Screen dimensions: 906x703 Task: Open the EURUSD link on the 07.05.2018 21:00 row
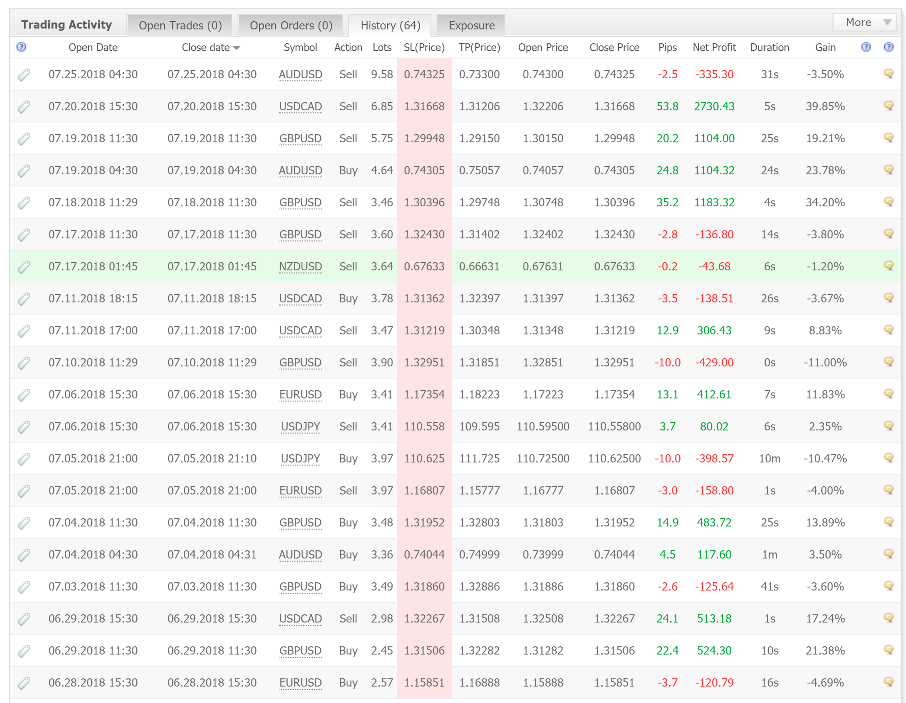(x=300, y=491)
